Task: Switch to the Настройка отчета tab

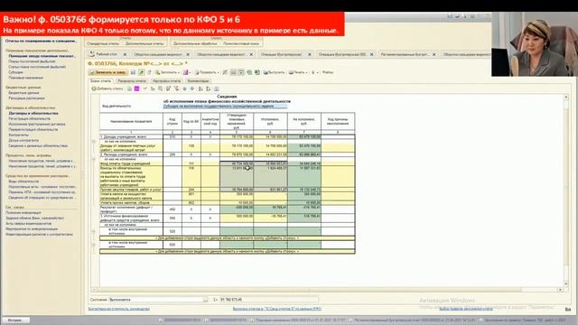Action: pos(166,80)
